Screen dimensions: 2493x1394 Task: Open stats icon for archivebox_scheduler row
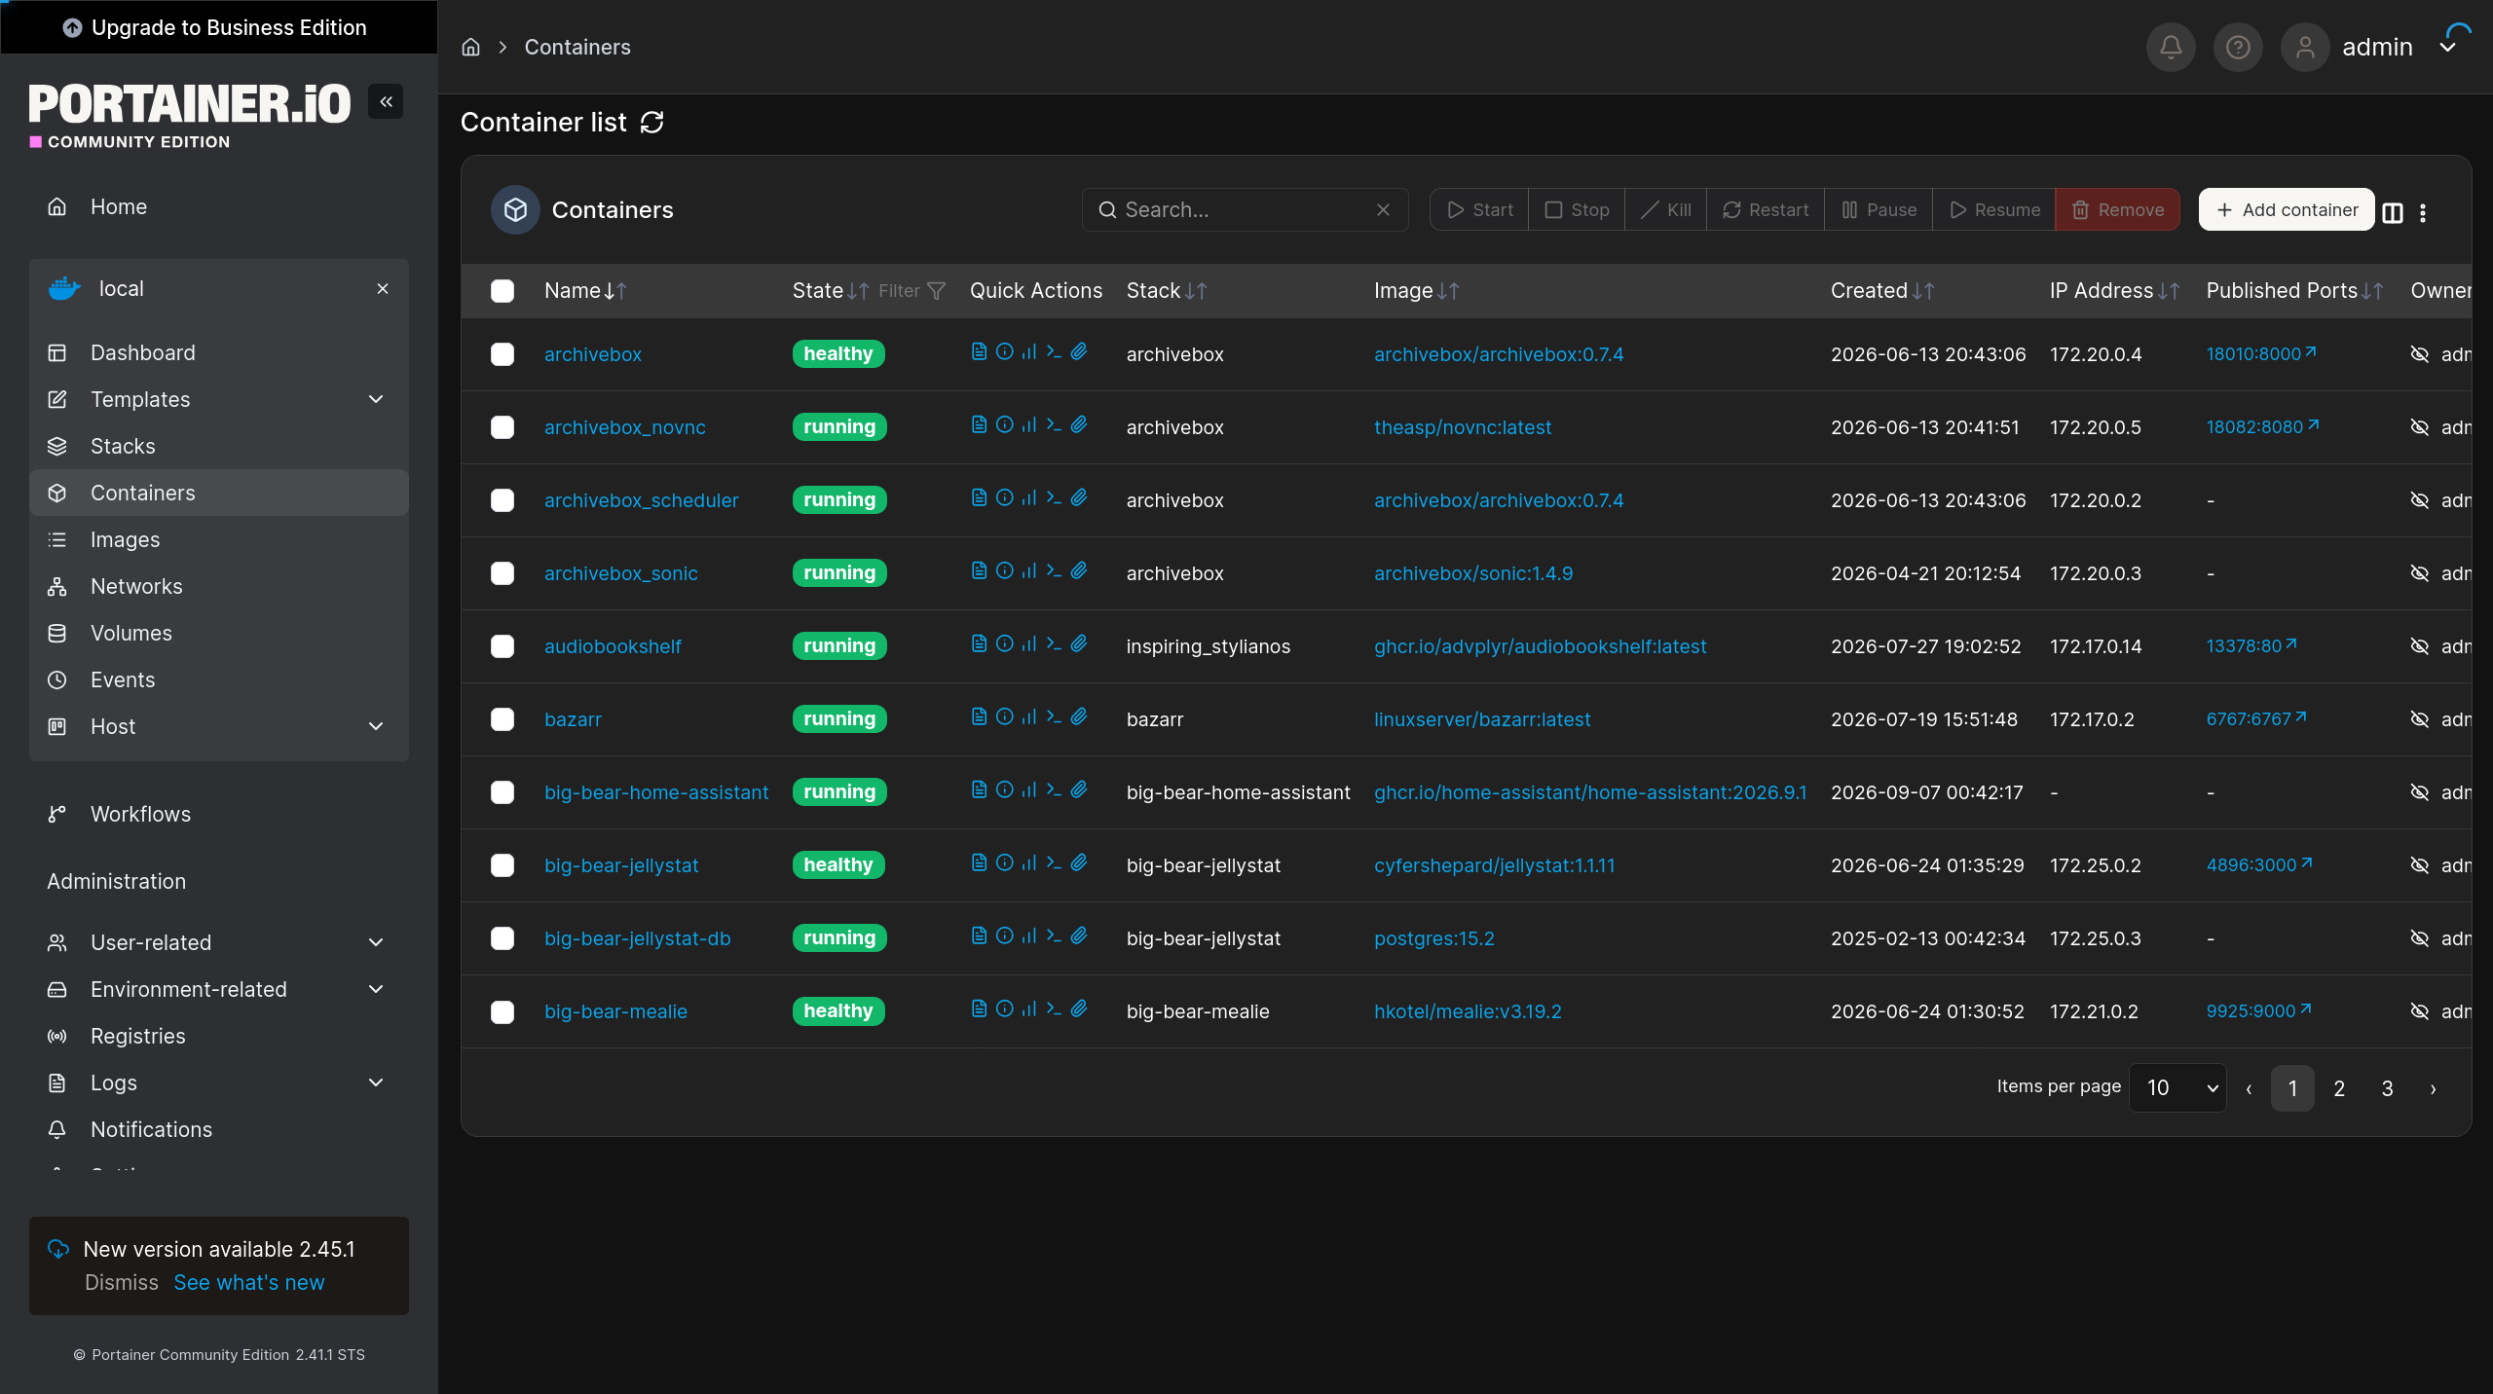[1028, 497]
